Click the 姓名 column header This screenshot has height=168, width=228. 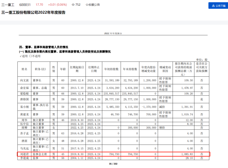[x=24, y=69]
